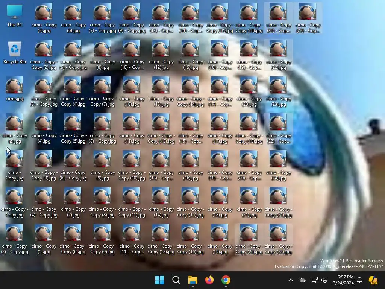Select cirno - Copy (21).jpg file
Screen dimensions: 385x289
[249, 202]
